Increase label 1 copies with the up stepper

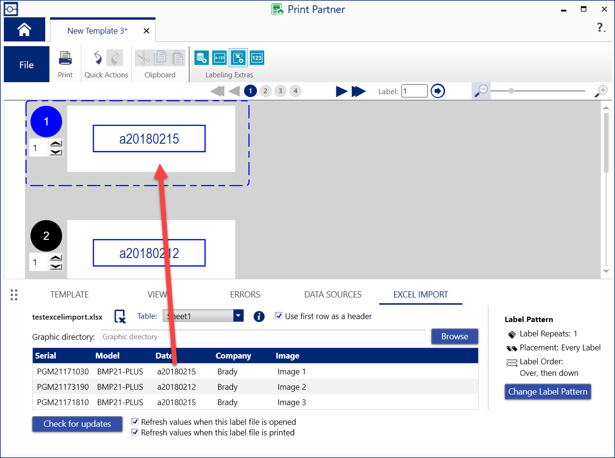[x=56, y=143]
